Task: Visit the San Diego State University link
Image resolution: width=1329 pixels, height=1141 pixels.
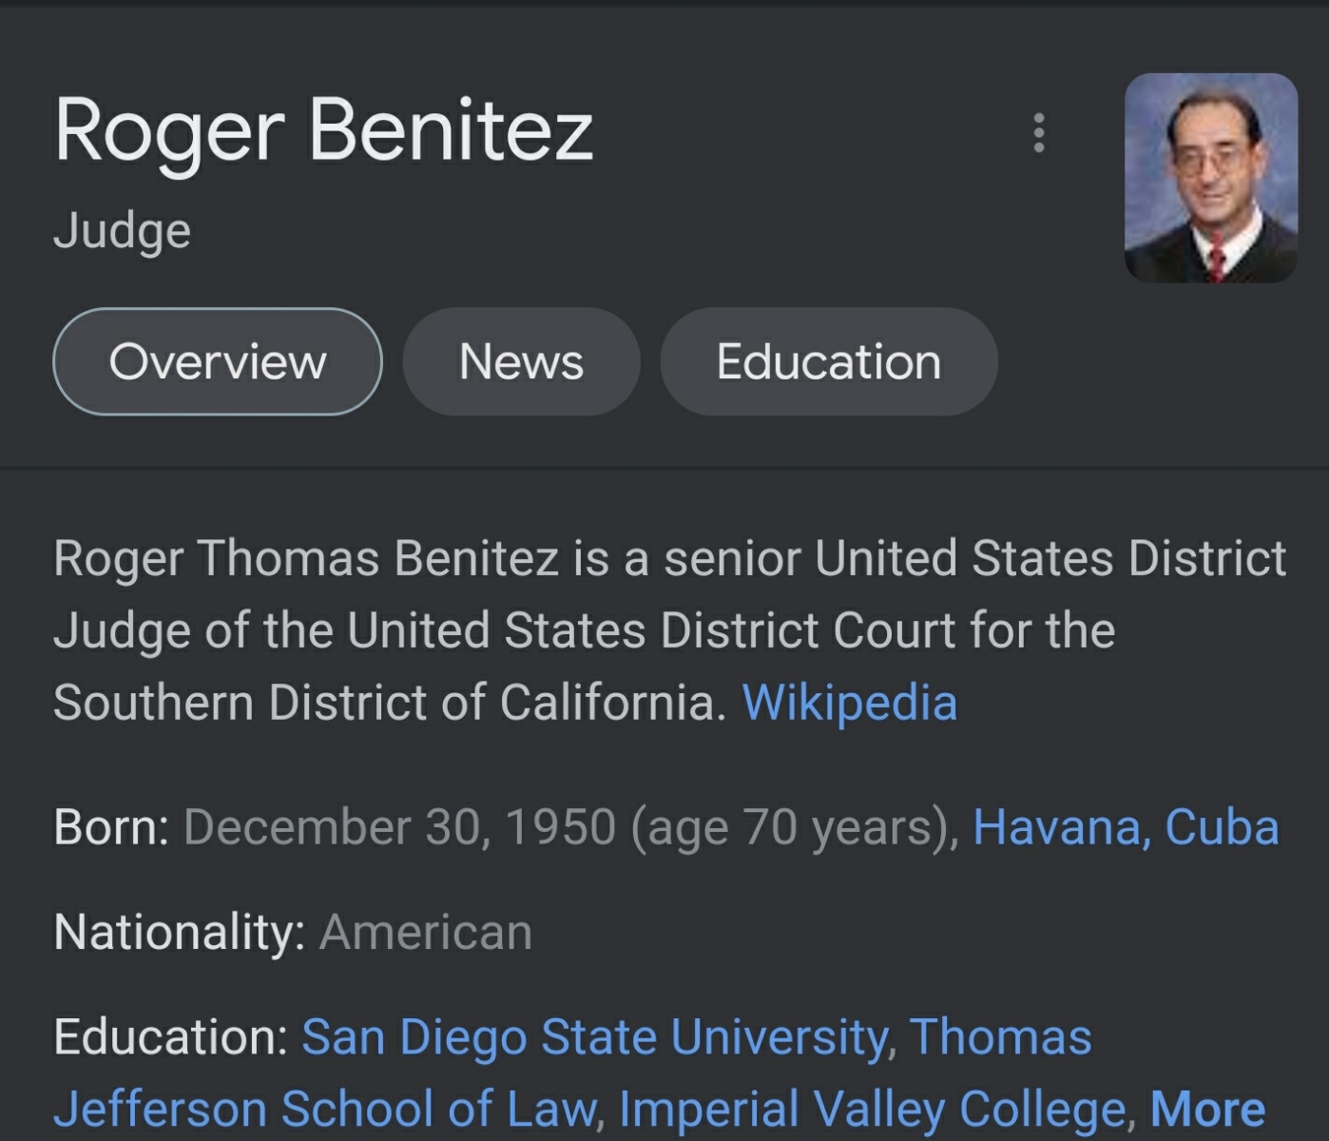Action: point(595,1036)
